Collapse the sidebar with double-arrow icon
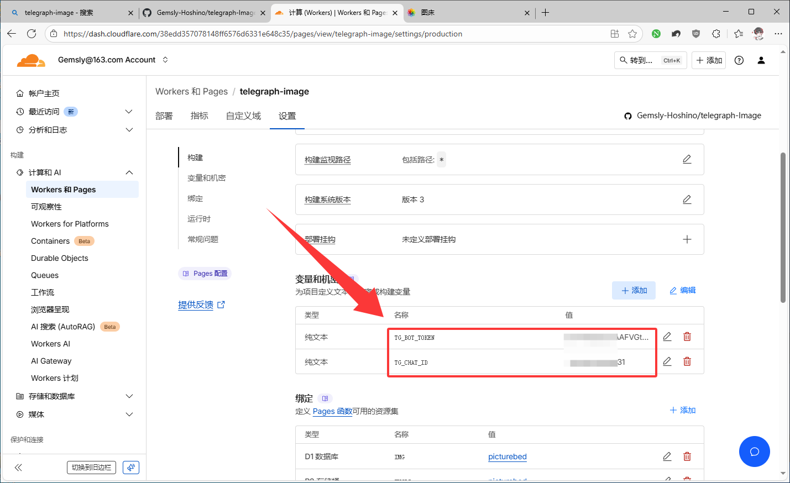This screenshot has height=483, width=790. (x=18, y=468)
